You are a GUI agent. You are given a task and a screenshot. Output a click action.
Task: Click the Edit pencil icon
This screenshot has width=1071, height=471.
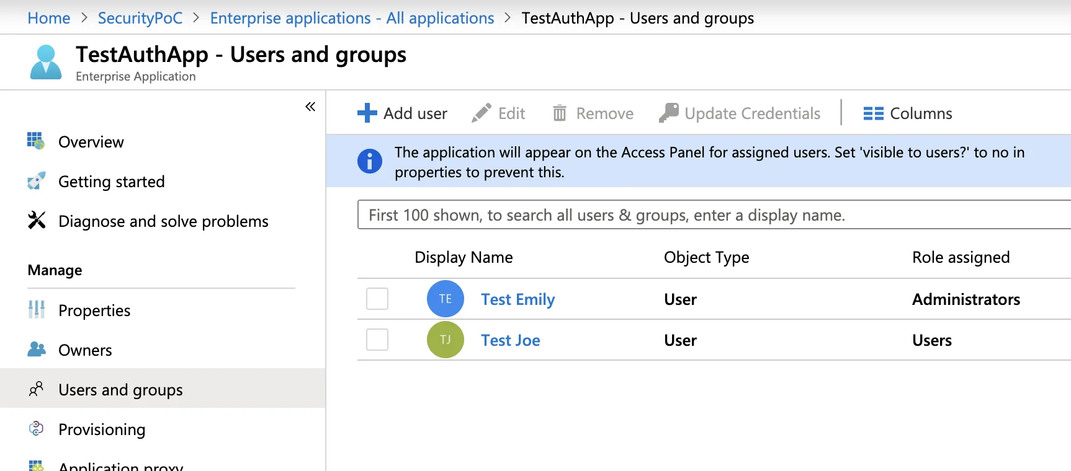tap(482, 113)
